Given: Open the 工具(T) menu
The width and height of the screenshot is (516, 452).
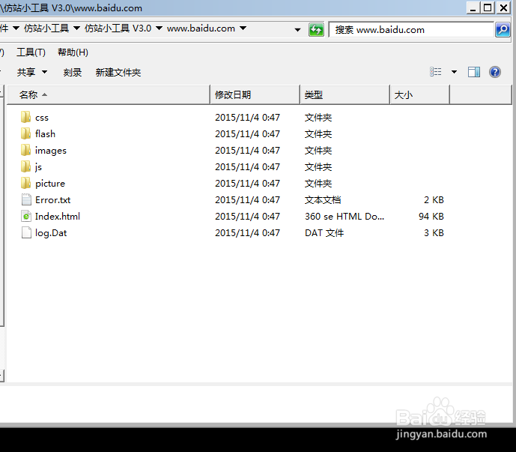Looking at the screenshot, I should pyautogui.click(x=31, y=52).
